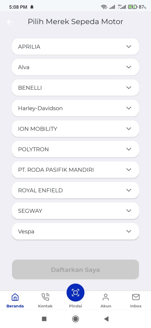The image size is (151, 328).
Task: Tap the Kontak phone icon
Action: 45,297
